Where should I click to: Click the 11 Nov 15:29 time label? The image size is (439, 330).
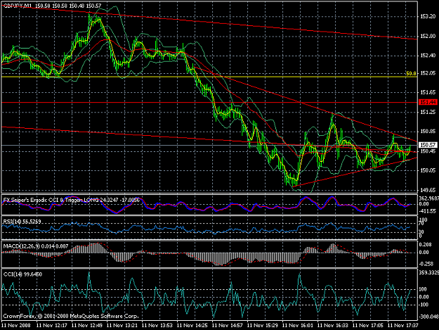pyautogui.click(x=263, y=326)
